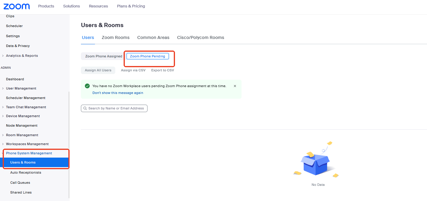Image resolution: width=427 pixels, height=201 pixels.
Task: Expand Workspaces Management chevron
Action: (x=3, y=144)
